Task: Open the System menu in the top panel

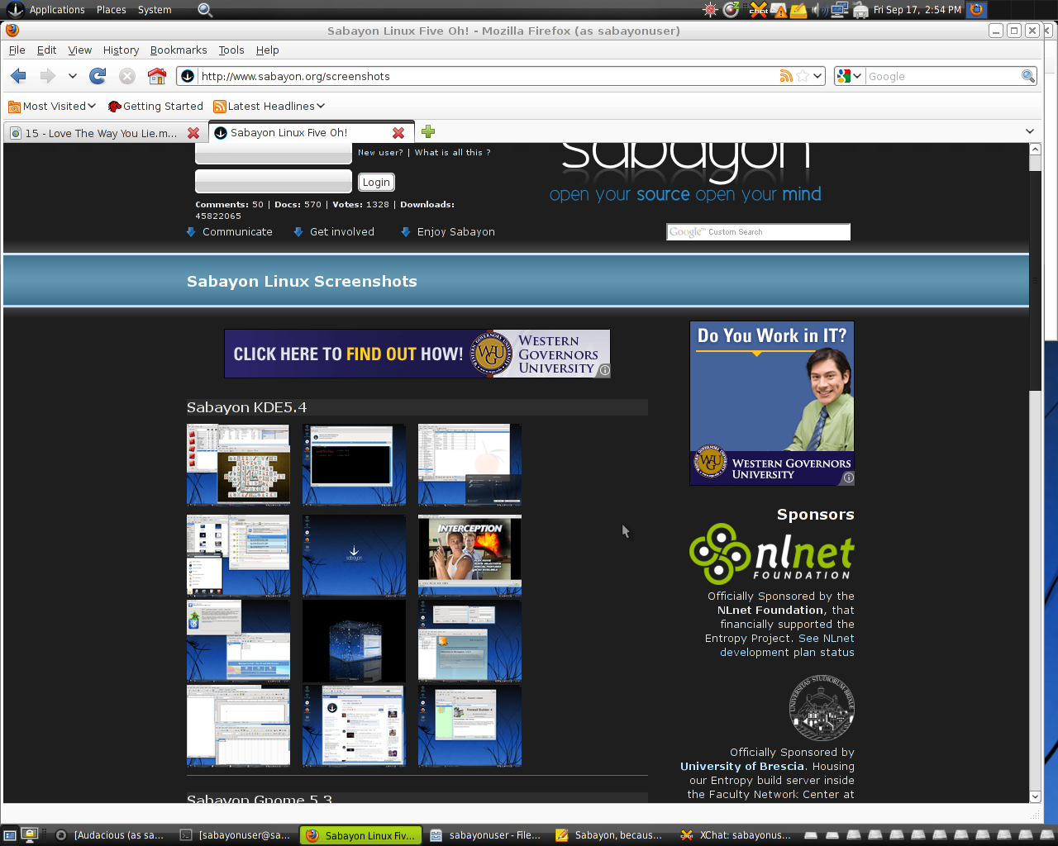Action: pos(155,10)
